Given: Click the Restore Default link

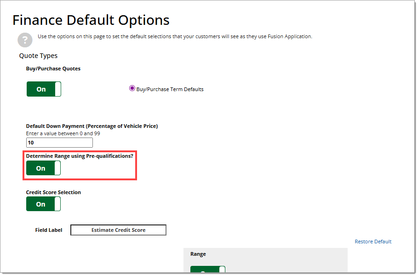Looking at the screenshot, I should pos(373,241).
